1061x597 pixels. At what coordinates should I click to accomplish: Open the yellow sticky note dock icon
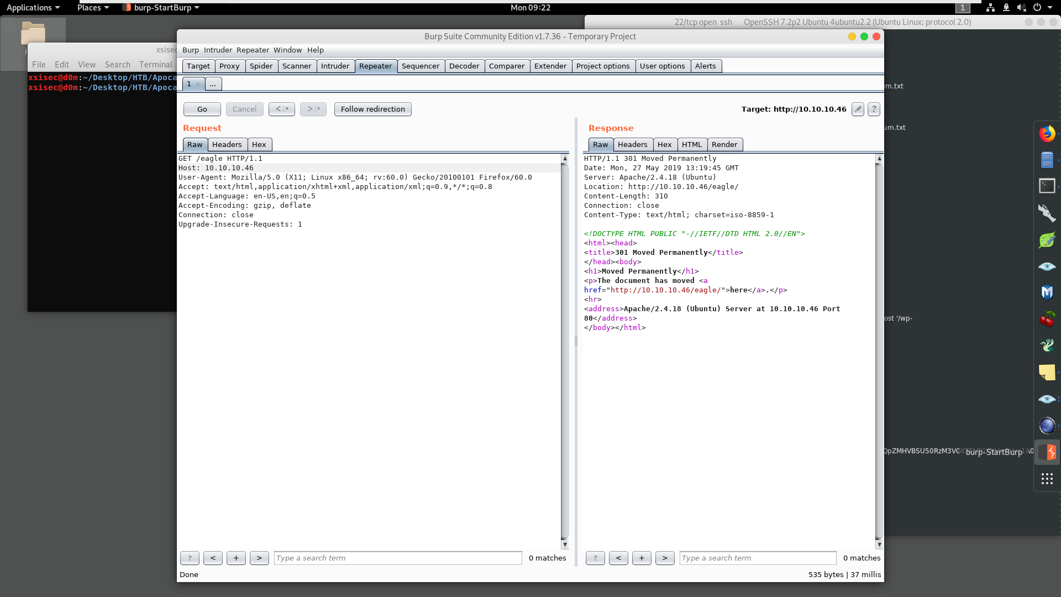tap(1047, 372)
